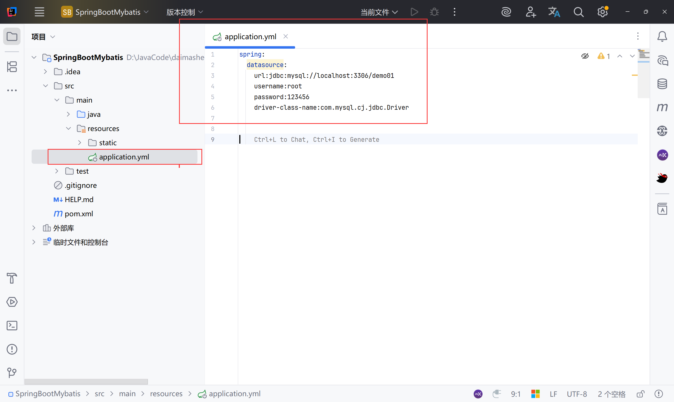Open the Maven tool window icon
Image resolution: width=674 pixels, height=402 pixels.
(662, 107)
